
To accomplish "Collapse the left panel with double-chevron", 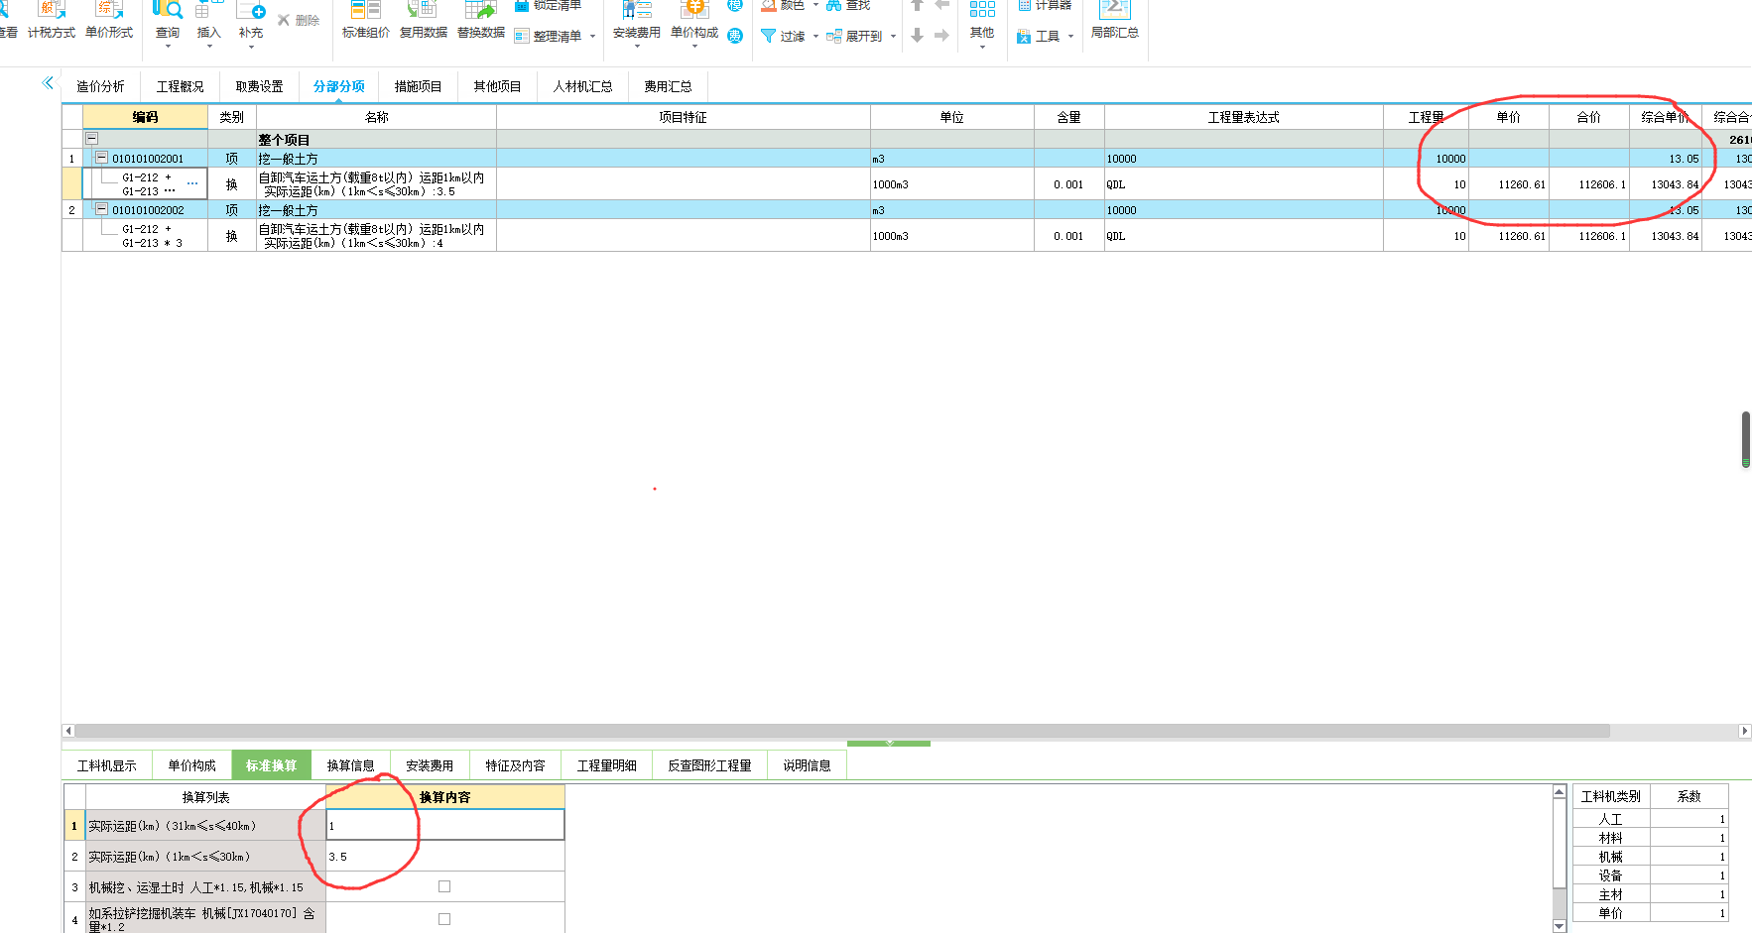I will point(48,82).
